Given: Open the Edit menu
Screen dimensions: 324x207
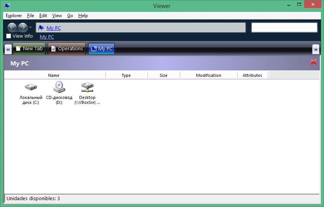Looking at the screenshot, I should [x=43, y=16].
